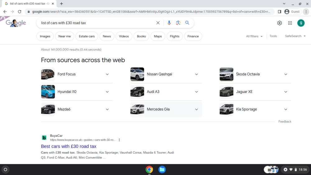Start a voice search with microphone
Viewport: 311px width, 175px height.
169,23
